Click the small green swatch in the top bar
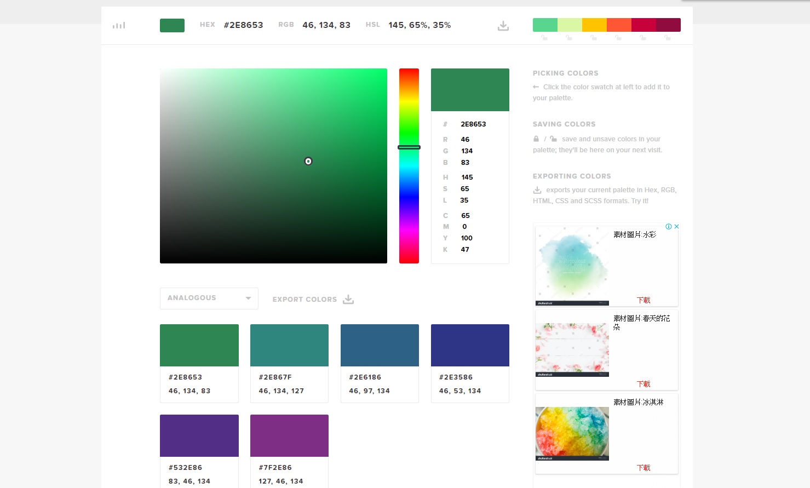 click(x=172, y=25)
